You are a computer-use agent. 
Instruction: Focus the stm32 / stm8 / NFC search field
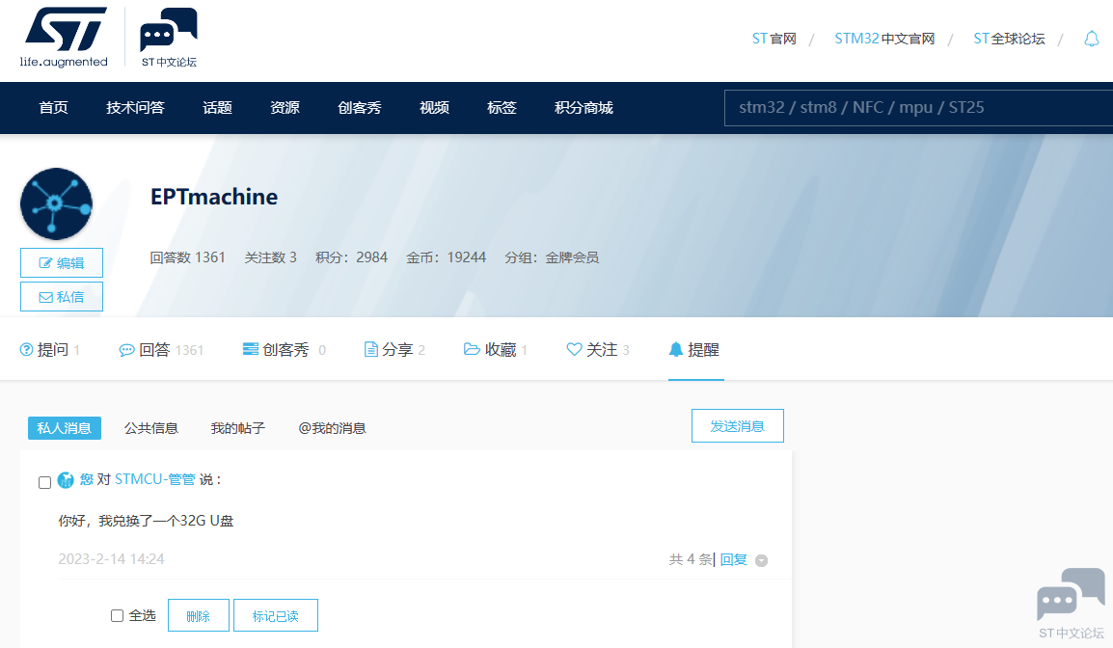(x=918, y=108)
